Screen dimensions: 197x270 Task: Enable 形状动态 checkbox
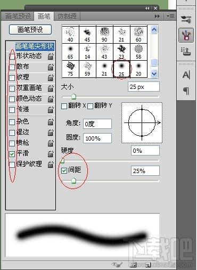(x=12, y=57)
